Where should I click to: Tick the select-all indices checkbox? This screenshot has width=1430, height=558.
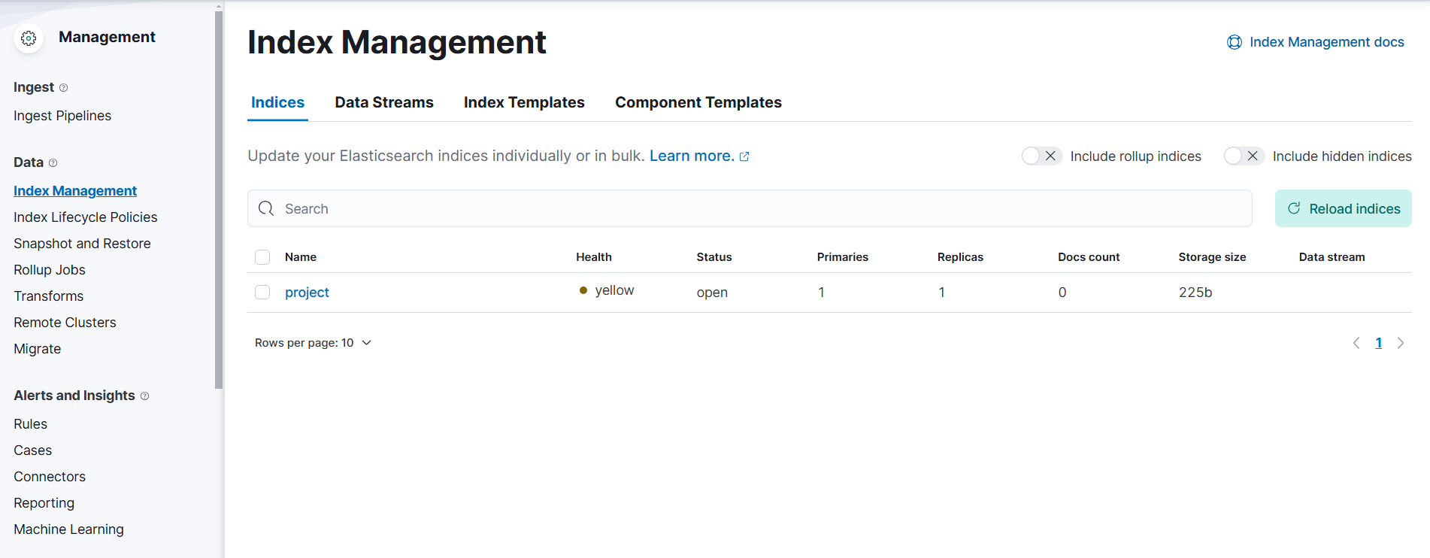[x=262, y=257]
